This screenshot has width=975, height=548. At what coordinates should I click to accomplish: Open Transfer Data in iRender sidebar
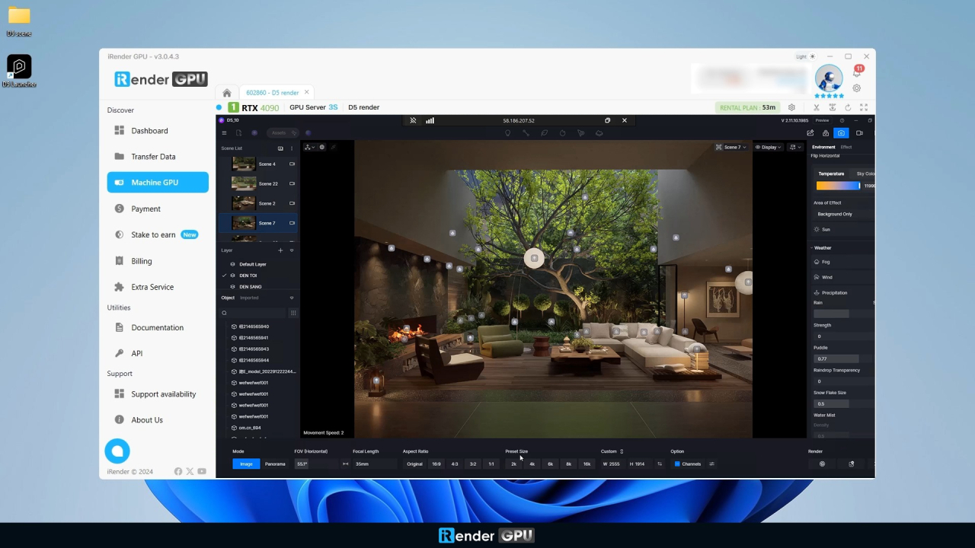pyautogui.click(x=158, y=157)
